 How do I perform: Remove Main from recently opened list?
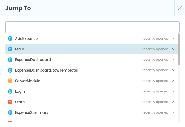(173, 49)
